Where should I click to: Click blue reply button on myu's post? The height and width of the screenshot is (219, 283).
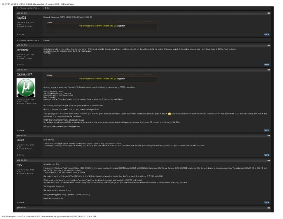click(267, 203)
